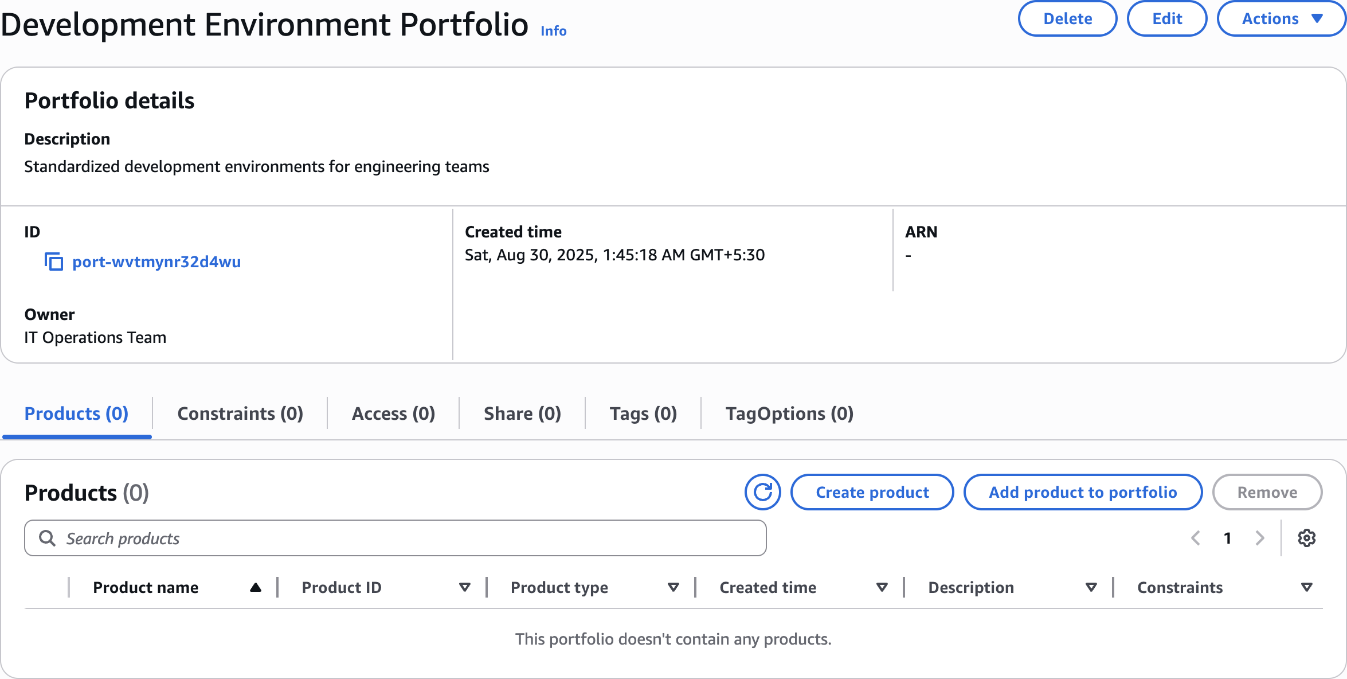Go to the next page of products

(1259, 538)
